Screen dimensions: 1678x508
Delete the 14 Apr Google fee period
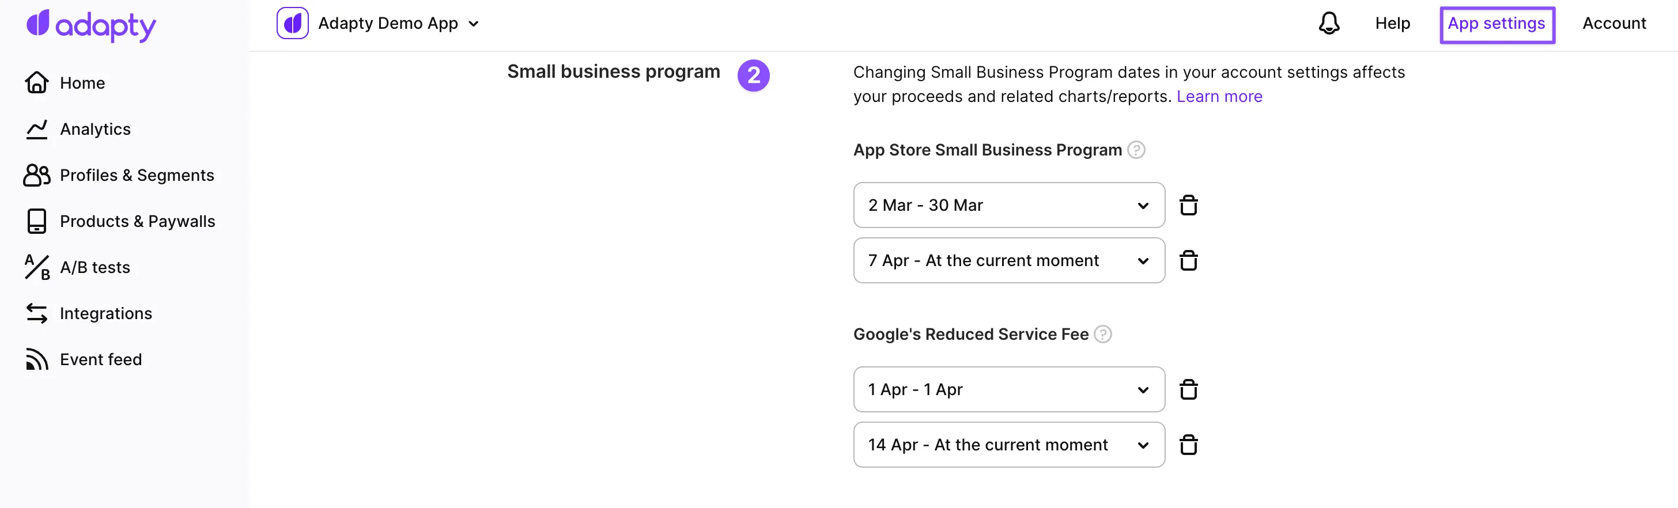1188,445
